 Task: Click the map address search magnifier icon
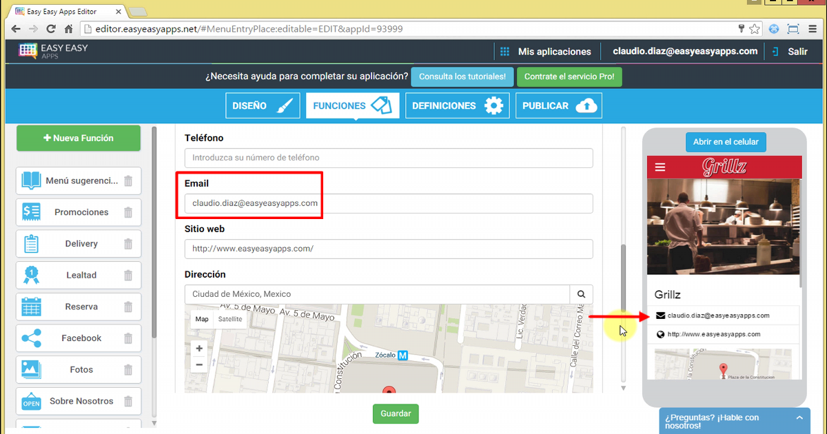581,294
